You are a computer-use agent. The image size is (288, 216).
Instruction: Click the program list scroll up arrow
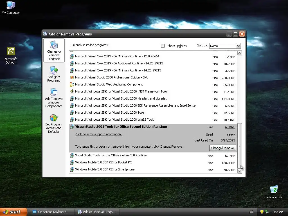tap(240, 53)
